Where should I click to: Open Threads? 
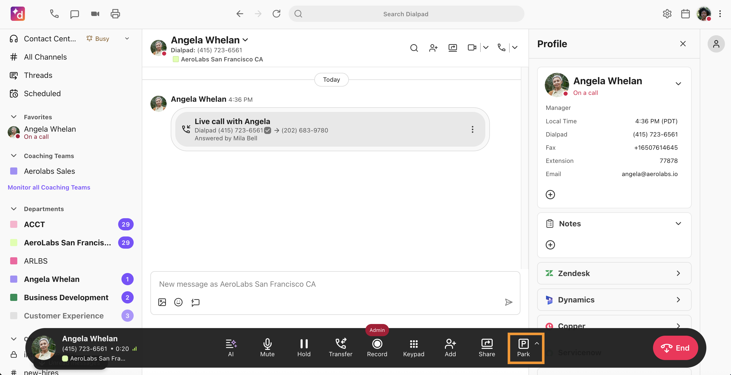click(x=38, y=75)
